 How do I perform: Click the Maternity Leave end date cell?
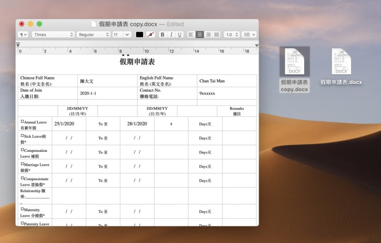click(137, 211)
